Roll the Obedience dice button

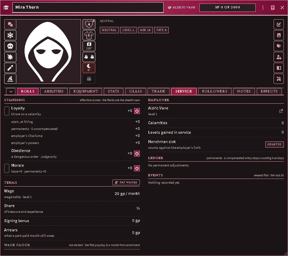137,154
